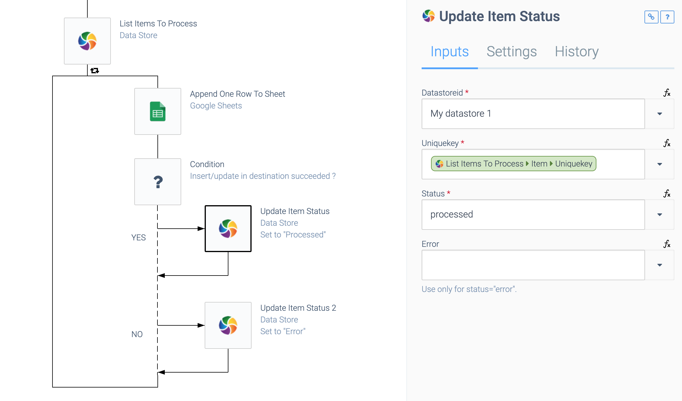Click the loop/iterate icon below List Items To Process
This screenshot has width=682, height=401.
[x=94, y=70]
